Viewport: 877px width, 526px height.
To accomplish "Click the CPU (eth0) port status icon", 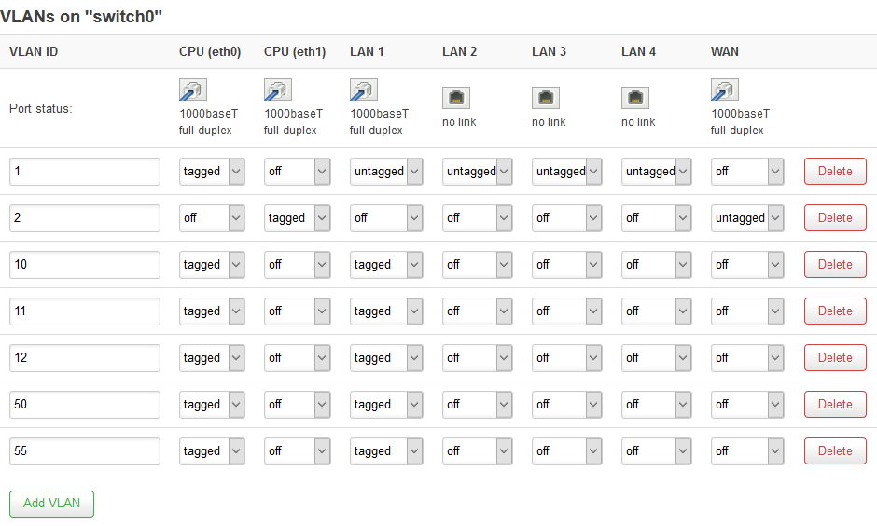I will point(193,90).
